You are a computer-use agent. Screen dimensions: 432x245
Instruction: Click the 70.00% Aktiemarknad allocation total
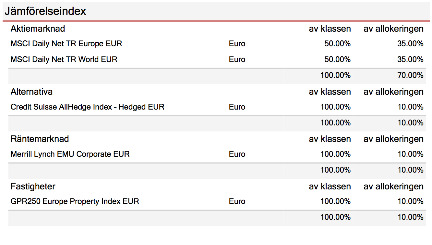point(411,75)
